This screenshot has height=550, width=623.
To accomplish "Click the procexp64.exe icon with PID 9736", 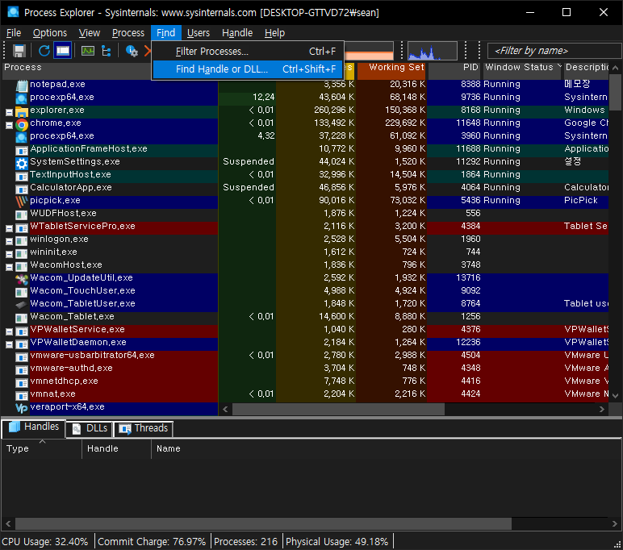I will click(x=22, y=98).
